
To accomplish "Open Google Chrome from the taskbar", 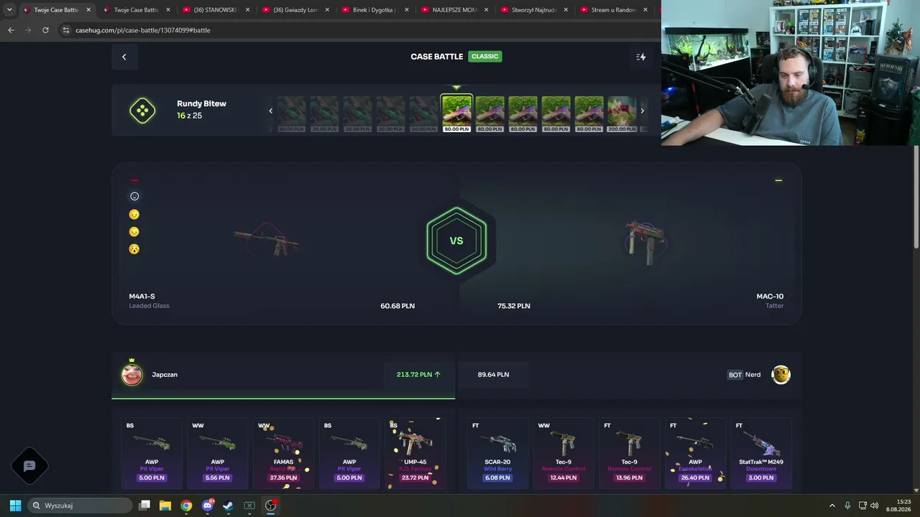I will 186,506.
